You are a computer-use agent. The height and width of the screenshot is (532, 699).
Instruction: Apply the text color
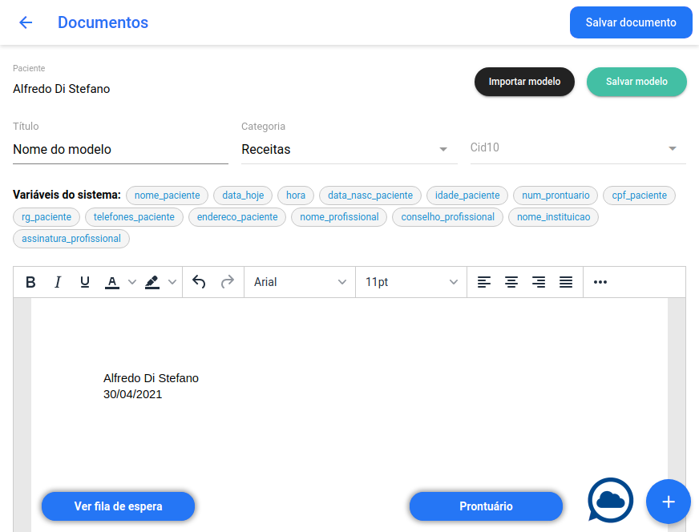112,282
